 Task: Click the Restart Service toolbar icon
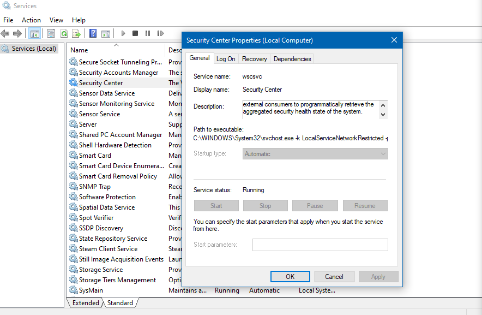160,33
